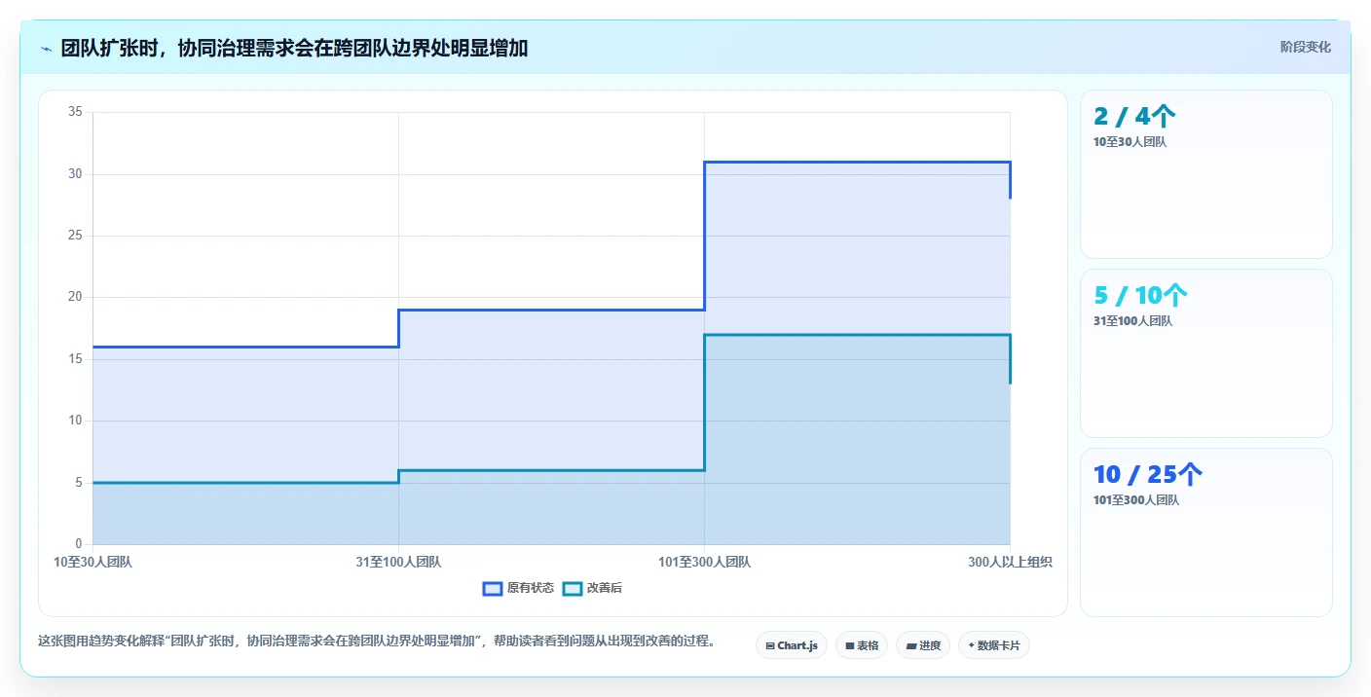Click the 0 y-axis value

click(79, 543)
